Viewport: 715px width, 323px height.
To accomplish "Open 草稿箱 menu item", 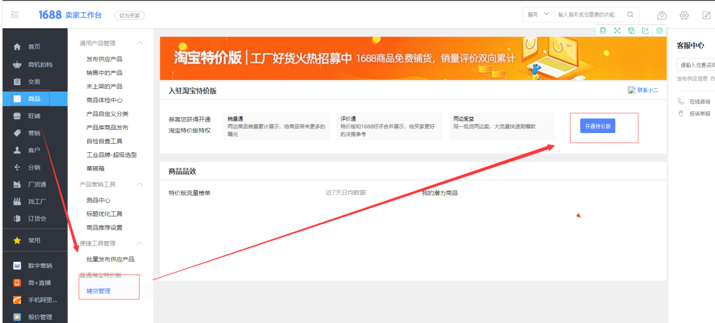I will (95, 169).
